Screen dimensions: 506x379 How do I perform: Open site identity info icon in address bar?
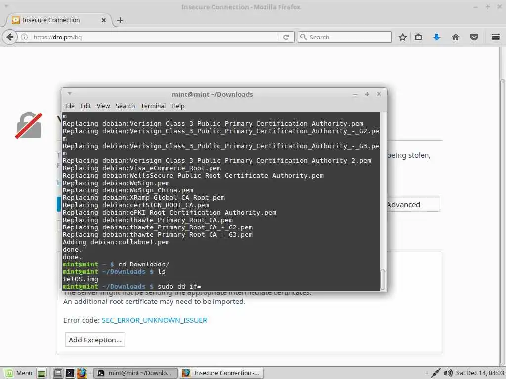point(24,37)
